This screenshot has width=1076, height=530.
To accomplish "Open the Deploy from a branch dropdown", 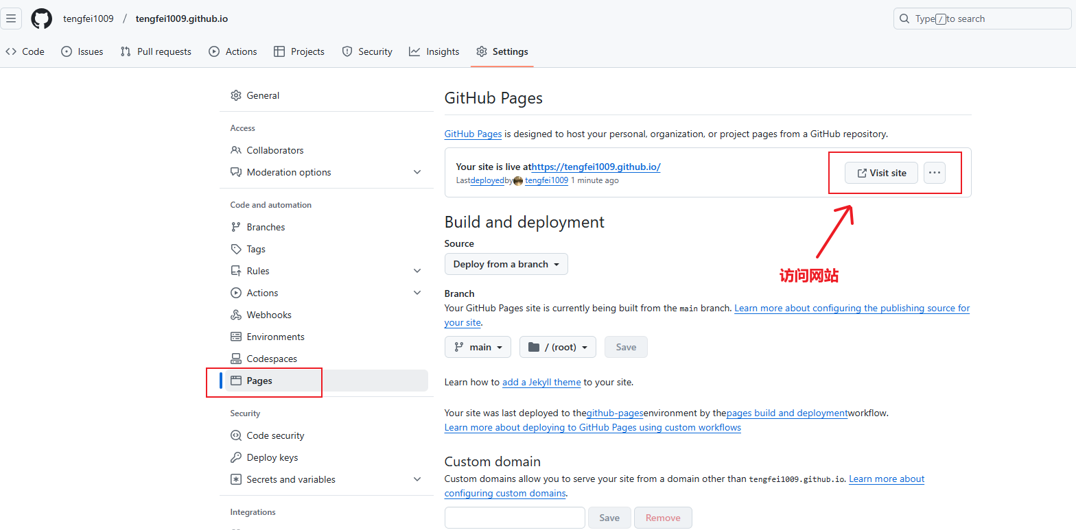I will [506, 264].
